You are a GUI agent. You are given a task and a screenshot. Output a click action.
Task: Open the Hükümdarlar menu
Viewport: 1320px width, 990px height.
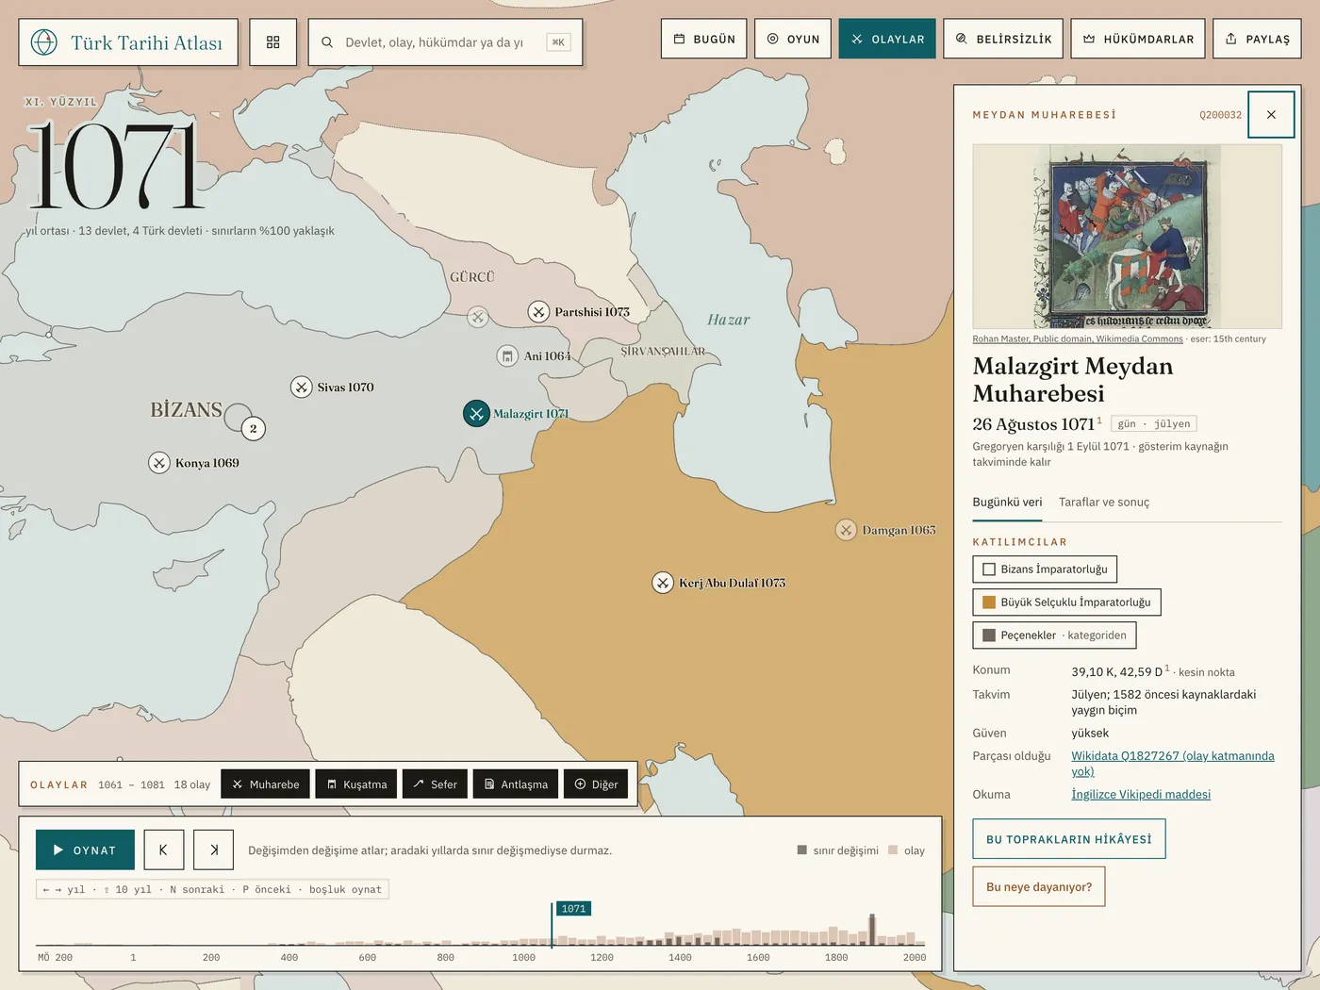[1138, 39]
